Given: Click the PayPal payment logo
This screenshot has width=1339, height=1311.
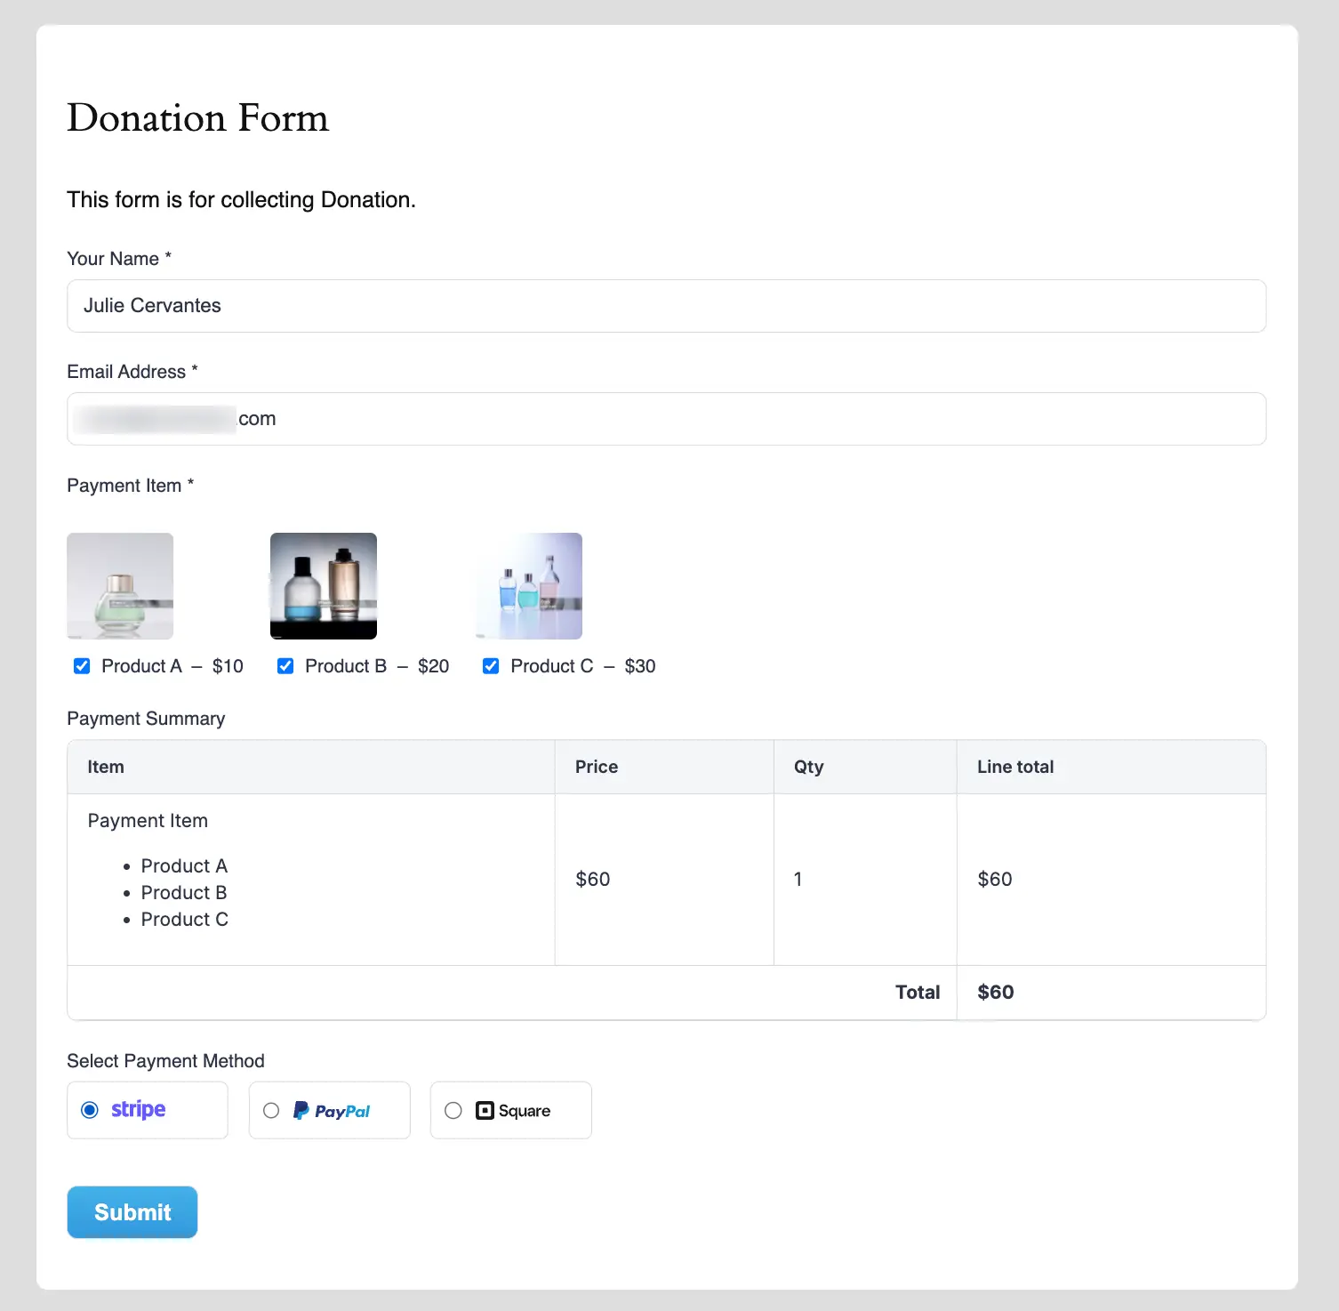Looking at the screenshot, I should tap(332, 1110).
